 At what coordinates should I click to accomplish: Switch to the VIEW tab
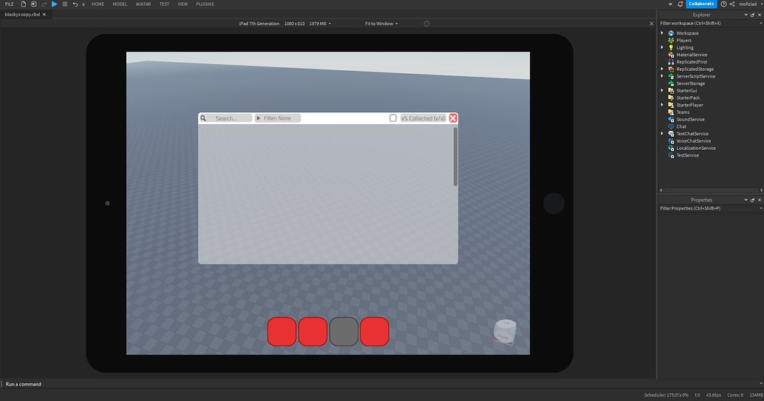tap(183, 4)
